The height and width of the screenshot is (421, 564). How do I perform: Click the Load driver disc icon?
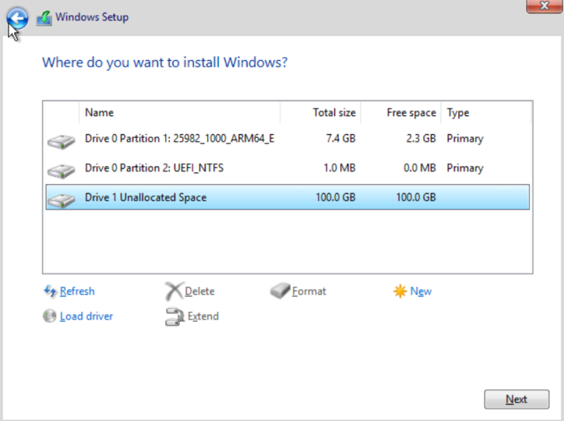tap(50, 316)
